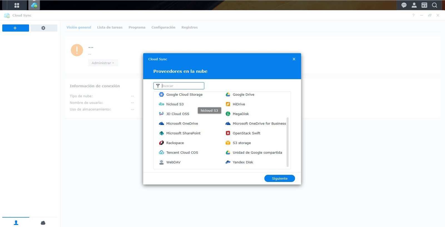Open the DSM main menu grid icon

tap(17, 5)
